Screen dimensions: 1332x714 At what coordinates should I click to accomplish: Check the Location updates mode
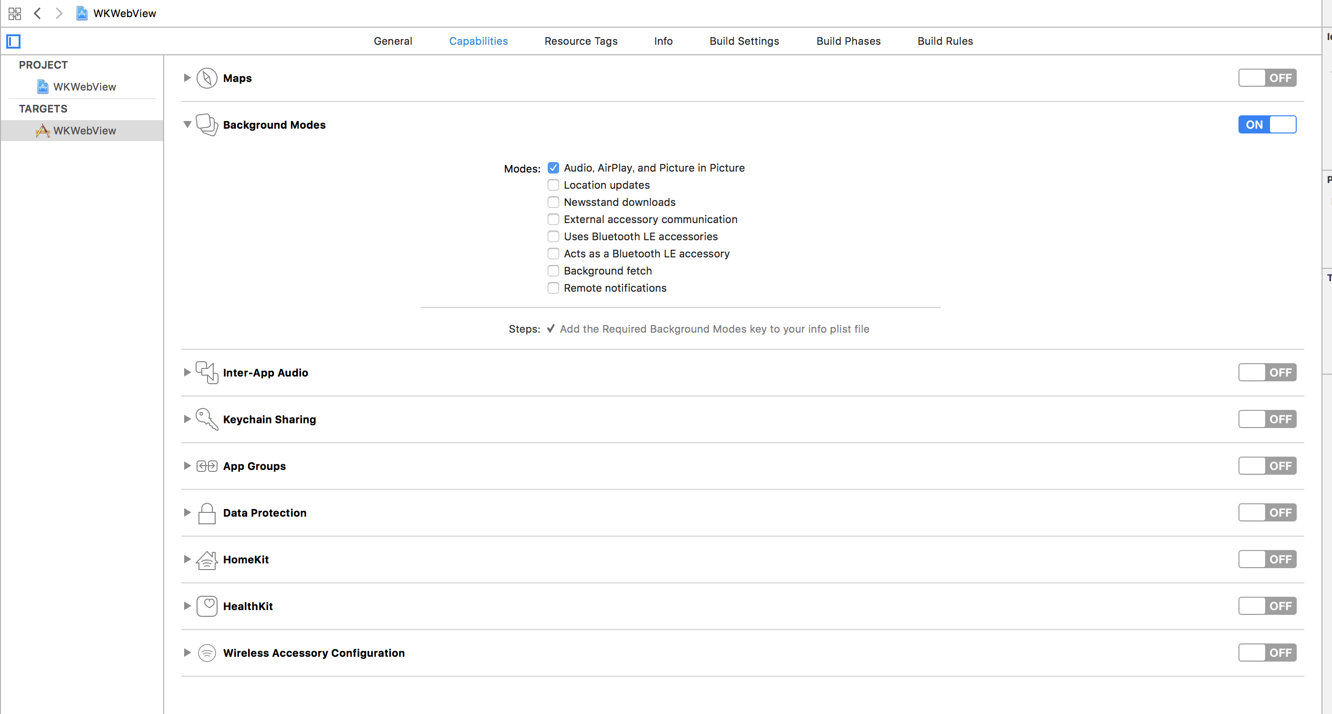pyautogui.click(x=553, y=185)
